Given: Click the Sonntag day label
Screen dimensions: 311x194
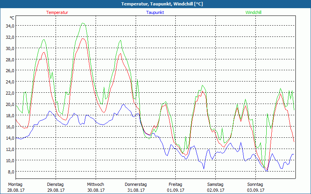Looking at the screenshot, I should coord(255,184).
